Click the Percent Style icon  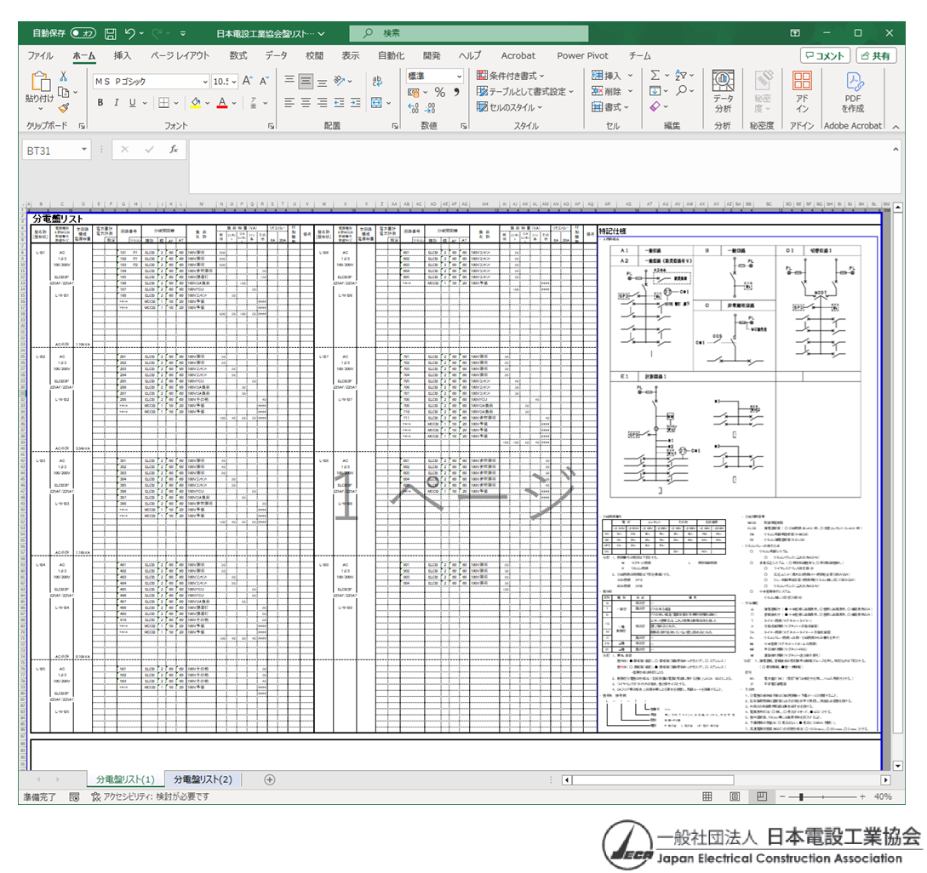(439, 92)
